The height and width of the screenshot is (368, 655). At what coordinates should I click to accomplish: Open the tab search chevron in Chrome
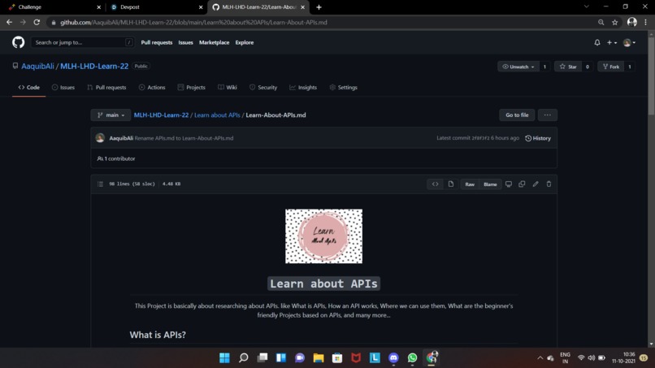click(587, 6)
